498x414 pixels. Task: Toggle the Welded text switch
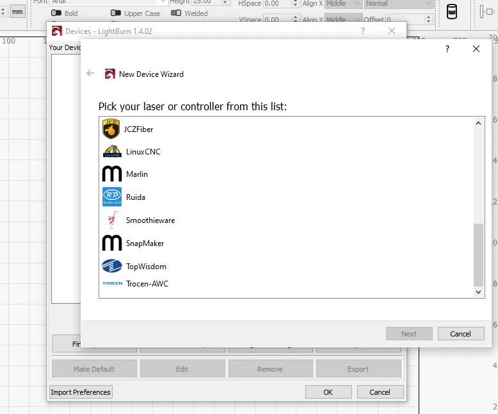click(x=176, y=13)
